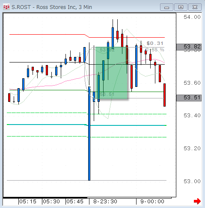Click the last red candle at right edge
The height and width of the screenshot is (208, 205).
164,95
